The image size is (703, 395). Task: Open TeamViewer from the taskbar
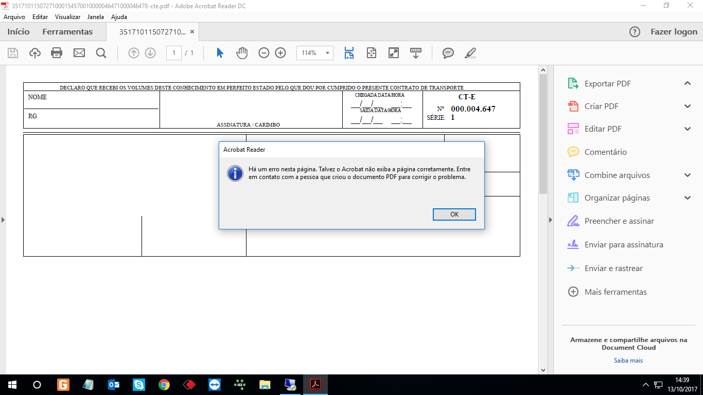(x=215, y=385)
